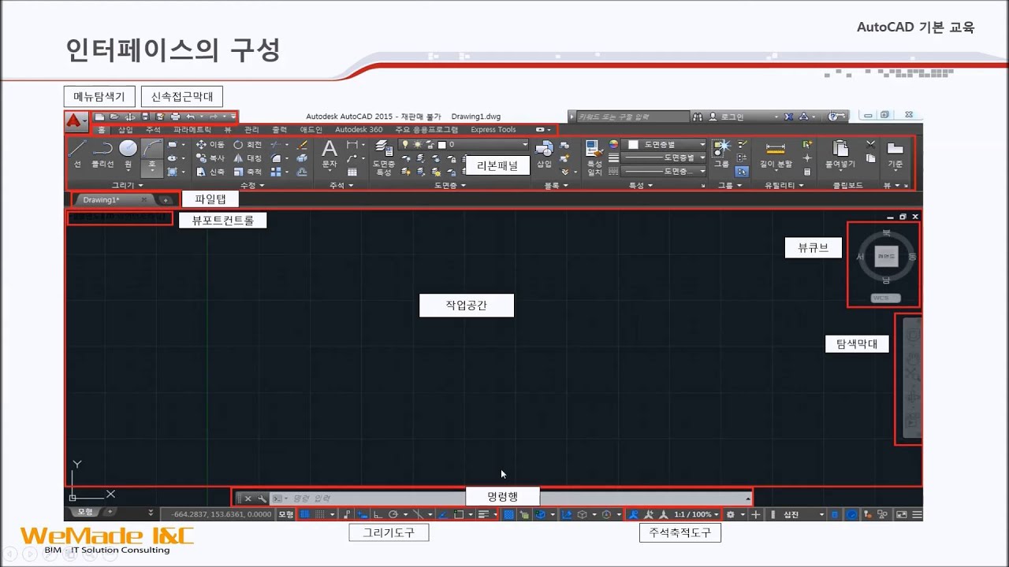The width and height of the screenshot is (1009, 567).
Task: Toggle the annotation visibility icon in status bar
Action: pyautogui.click(x=635, y=514)
